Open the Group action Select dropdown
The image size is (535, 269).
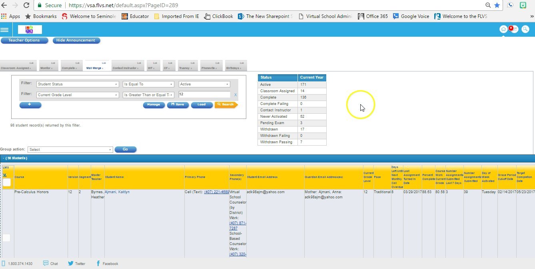70,150
